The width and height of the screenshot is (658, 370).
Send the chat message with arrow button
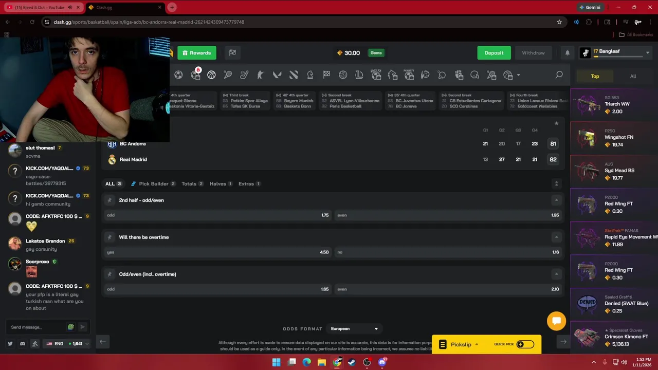[82, 327]
